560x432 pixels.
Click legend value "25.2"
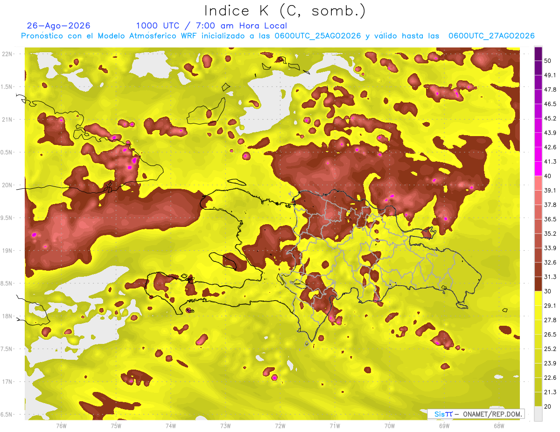(x=551, y=349)
